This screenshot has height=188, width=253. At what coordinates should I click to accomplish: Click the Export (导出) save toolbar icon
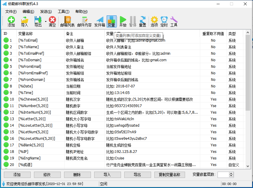[x=38, y=21]
